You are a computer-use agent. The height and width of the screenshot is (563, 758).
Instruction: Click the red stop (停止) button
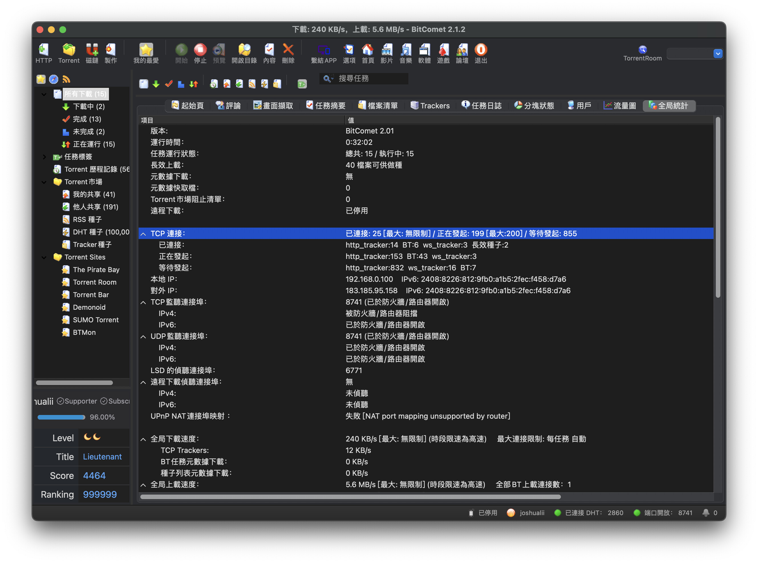200,53
